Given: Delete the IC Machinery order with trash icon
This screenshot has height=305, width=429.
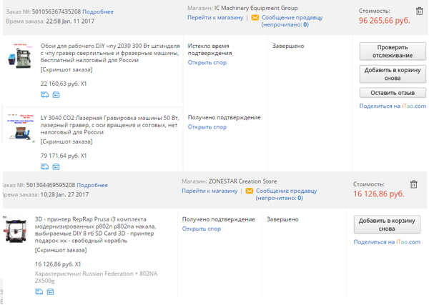Looking at the screenshot, I should (x=420, y=11).
